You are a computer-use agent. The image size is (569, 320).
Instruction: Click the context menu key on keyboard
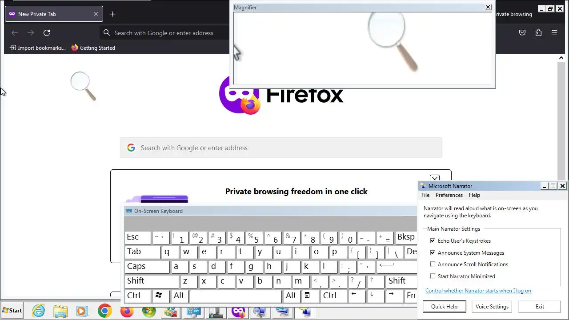(x=310, y=296)
